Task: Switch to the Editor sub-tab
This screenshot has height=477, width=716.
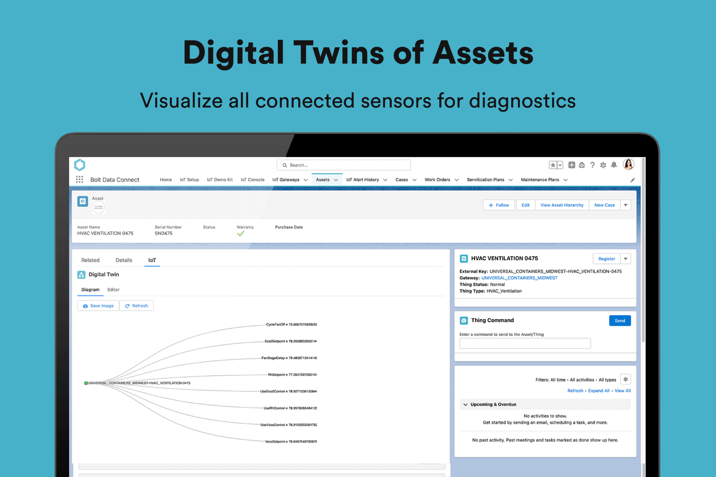Action: click(113, 289)
